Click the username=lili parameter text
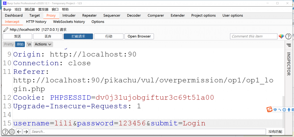Image resolution: width=294 pixels, height=137 pixels. click(43, 123)
